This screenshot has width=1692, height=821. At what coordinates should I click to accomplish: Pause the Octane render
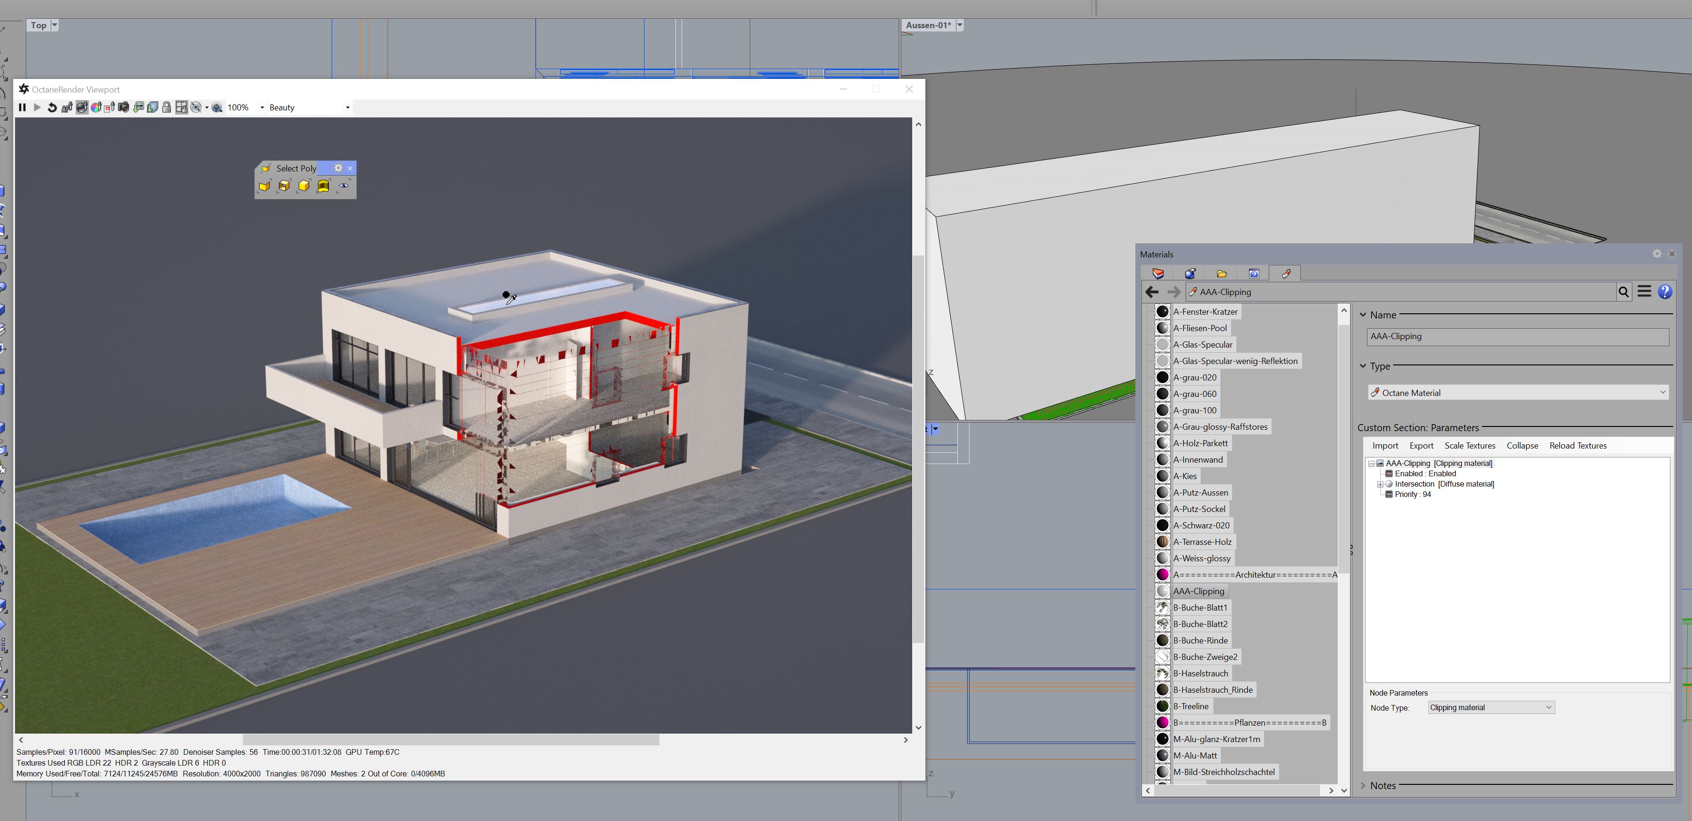[23, 108]
